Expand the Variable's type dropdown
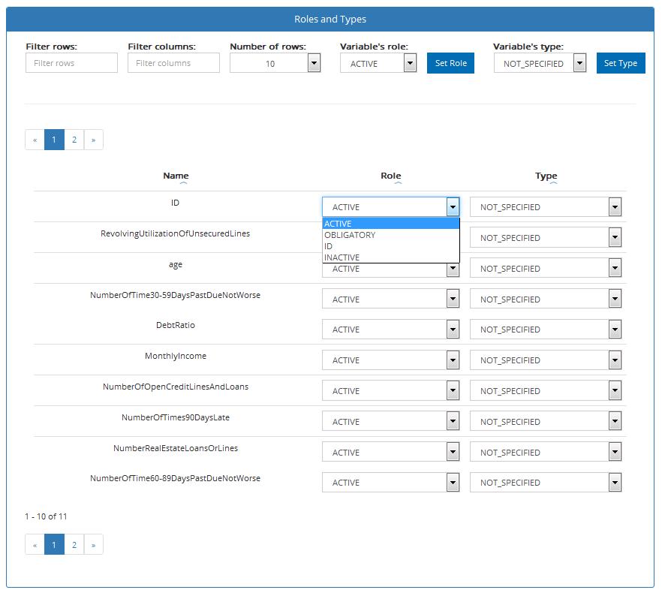The image size is (662, 596). [x=540, y=64]
